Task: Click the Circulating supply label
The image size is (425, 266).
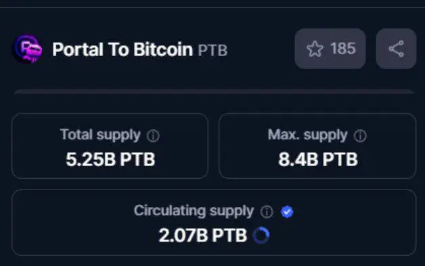Action: coord(194,211)
